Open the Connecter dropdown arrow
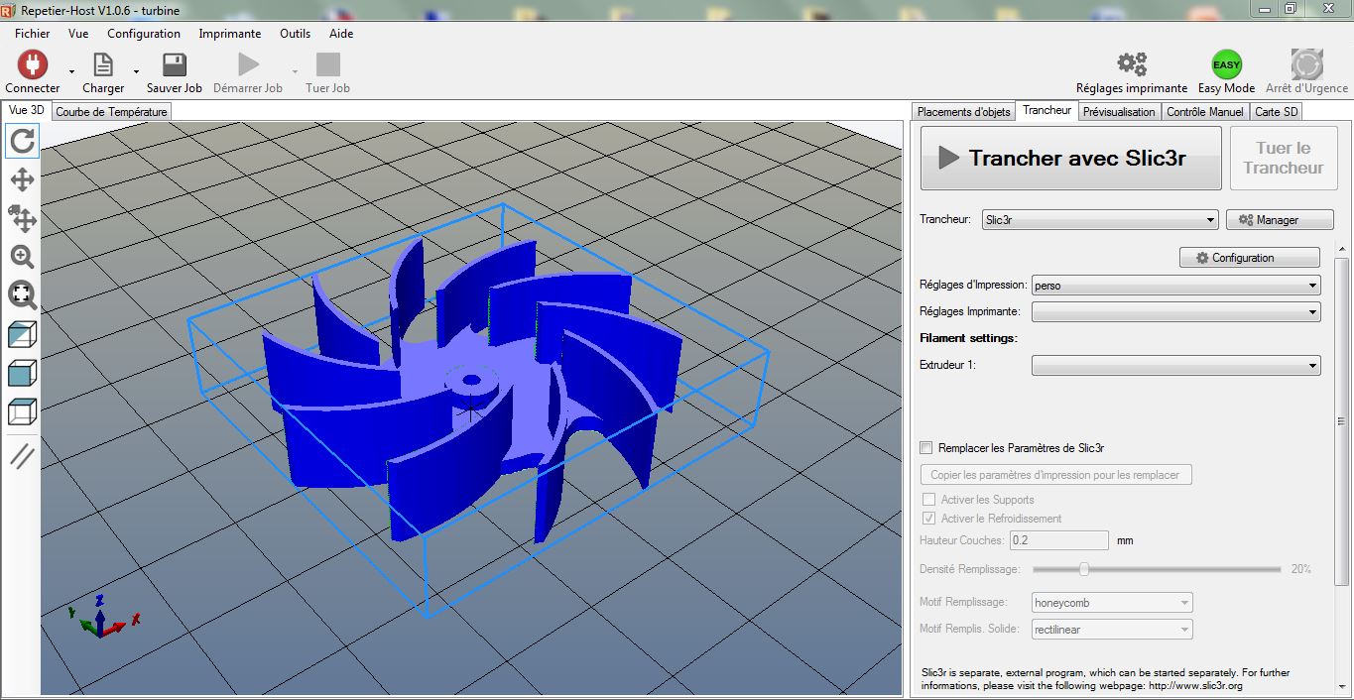Image resolution: width=1354 pixels, height=700 pixels. 71,71
